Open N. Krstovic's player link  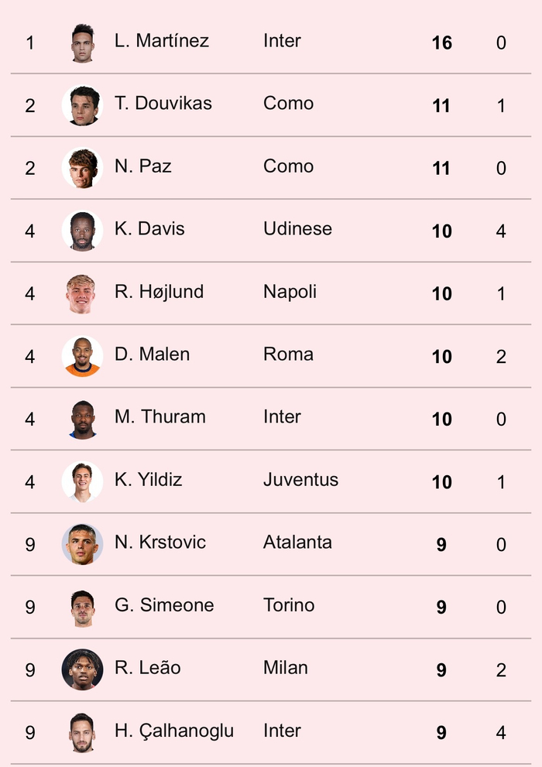tap(160, 543)
